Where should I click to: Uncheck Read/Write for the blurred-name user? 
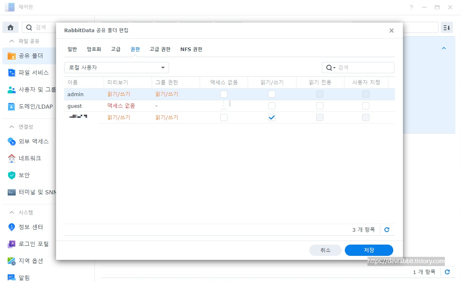point(272,117)
